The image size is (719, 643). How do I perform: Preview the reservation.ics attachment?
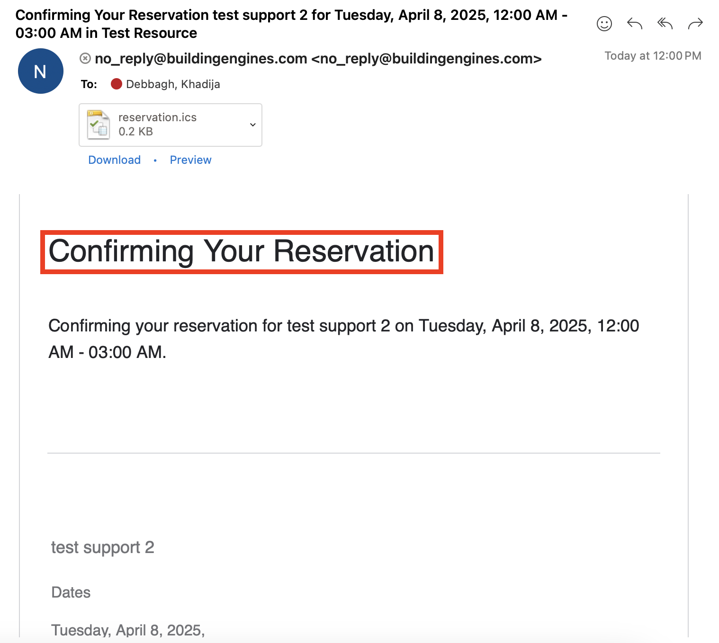point(190,160)
